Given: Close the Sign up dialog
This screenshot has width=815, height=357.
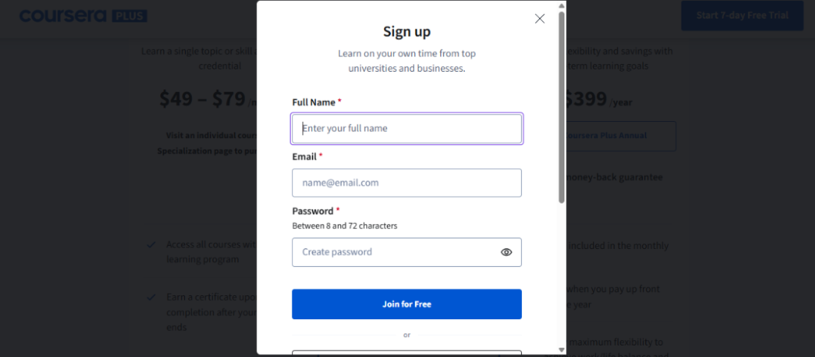Looking at the screenshot, I should (x=540, y=19).
